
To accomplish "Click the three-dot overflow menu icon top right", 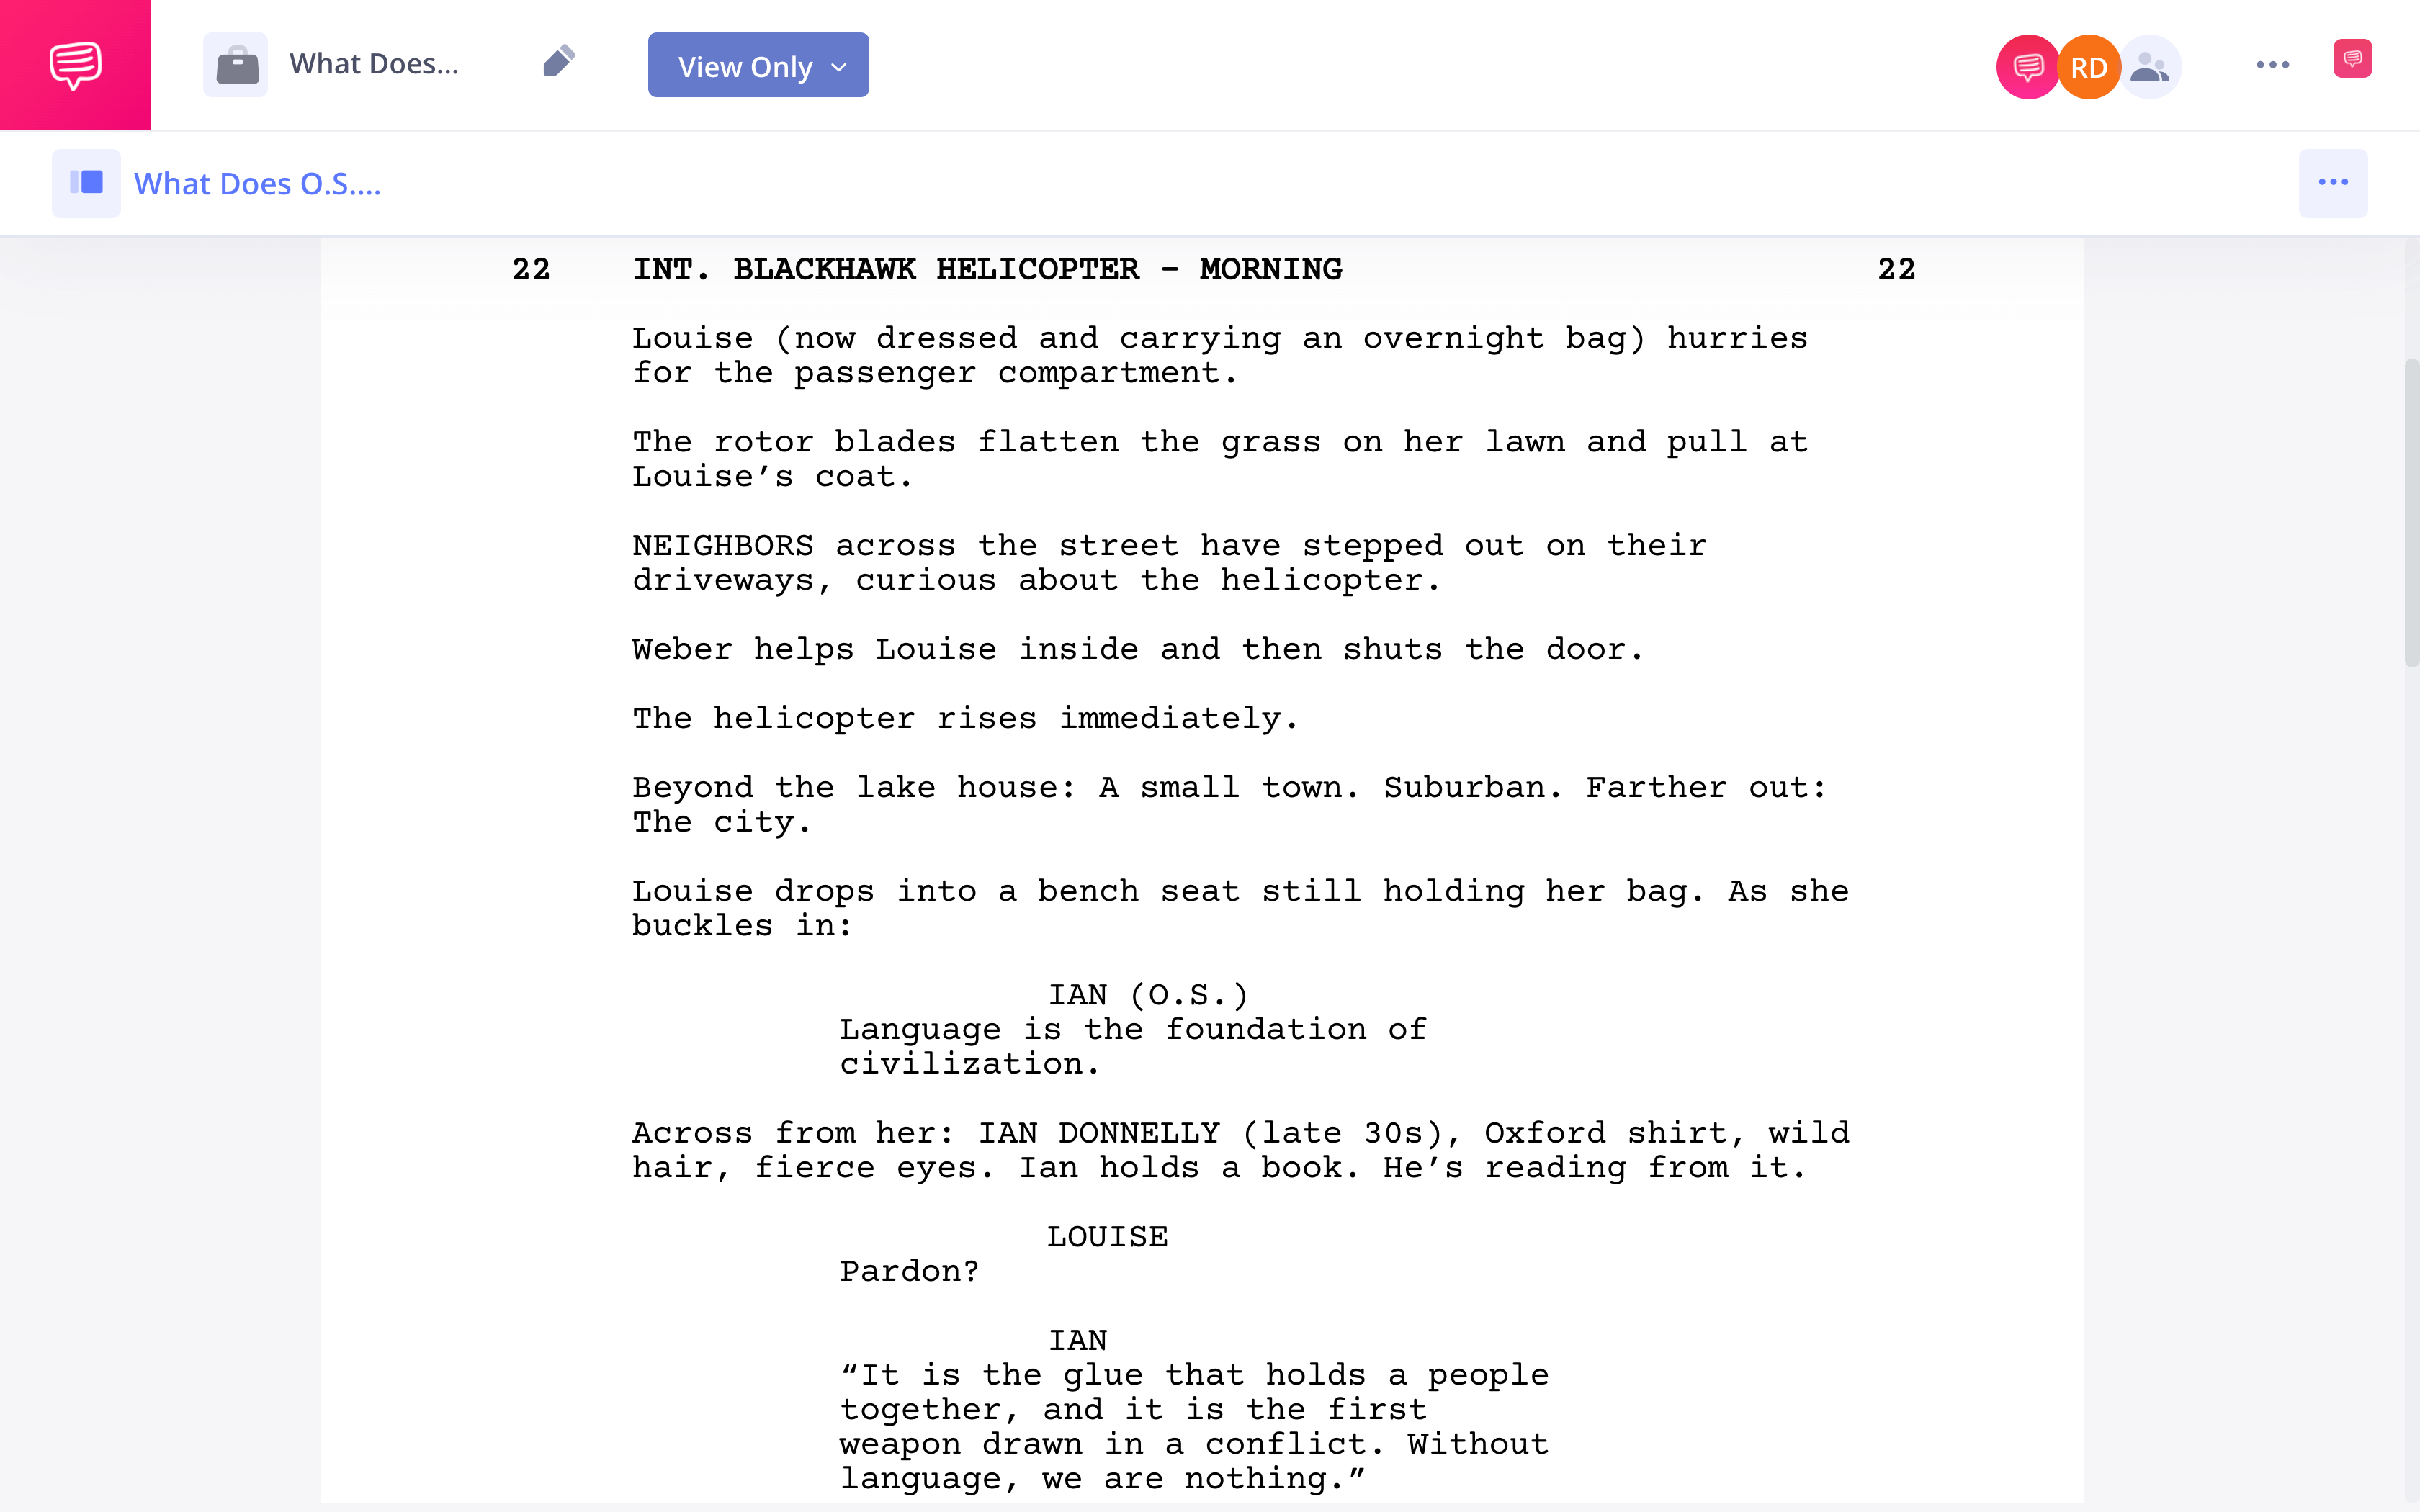I will (2272, 65).
